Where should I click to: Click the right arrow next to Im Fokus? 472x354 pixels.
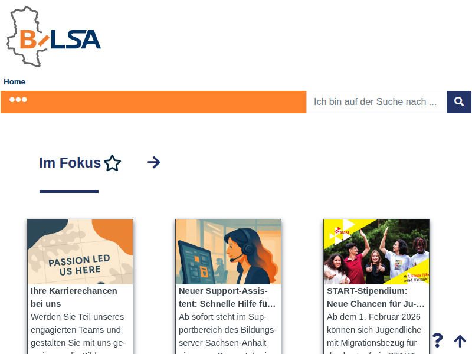154,163
